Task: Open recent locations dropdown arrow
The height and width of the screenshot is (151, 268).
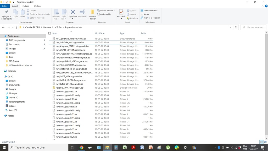Action: (13, 27)
